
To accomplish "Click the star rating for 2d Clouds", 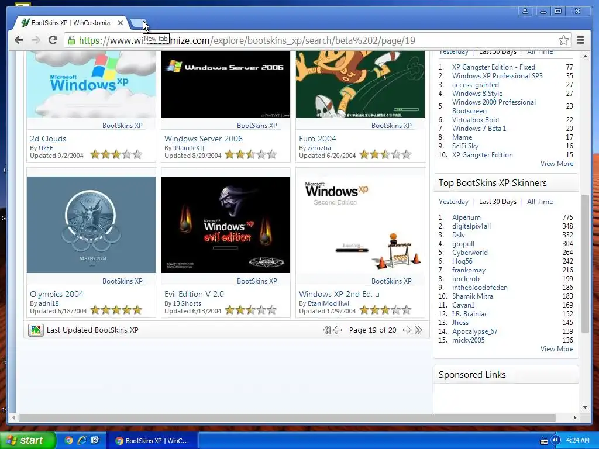I will (116, 154).
